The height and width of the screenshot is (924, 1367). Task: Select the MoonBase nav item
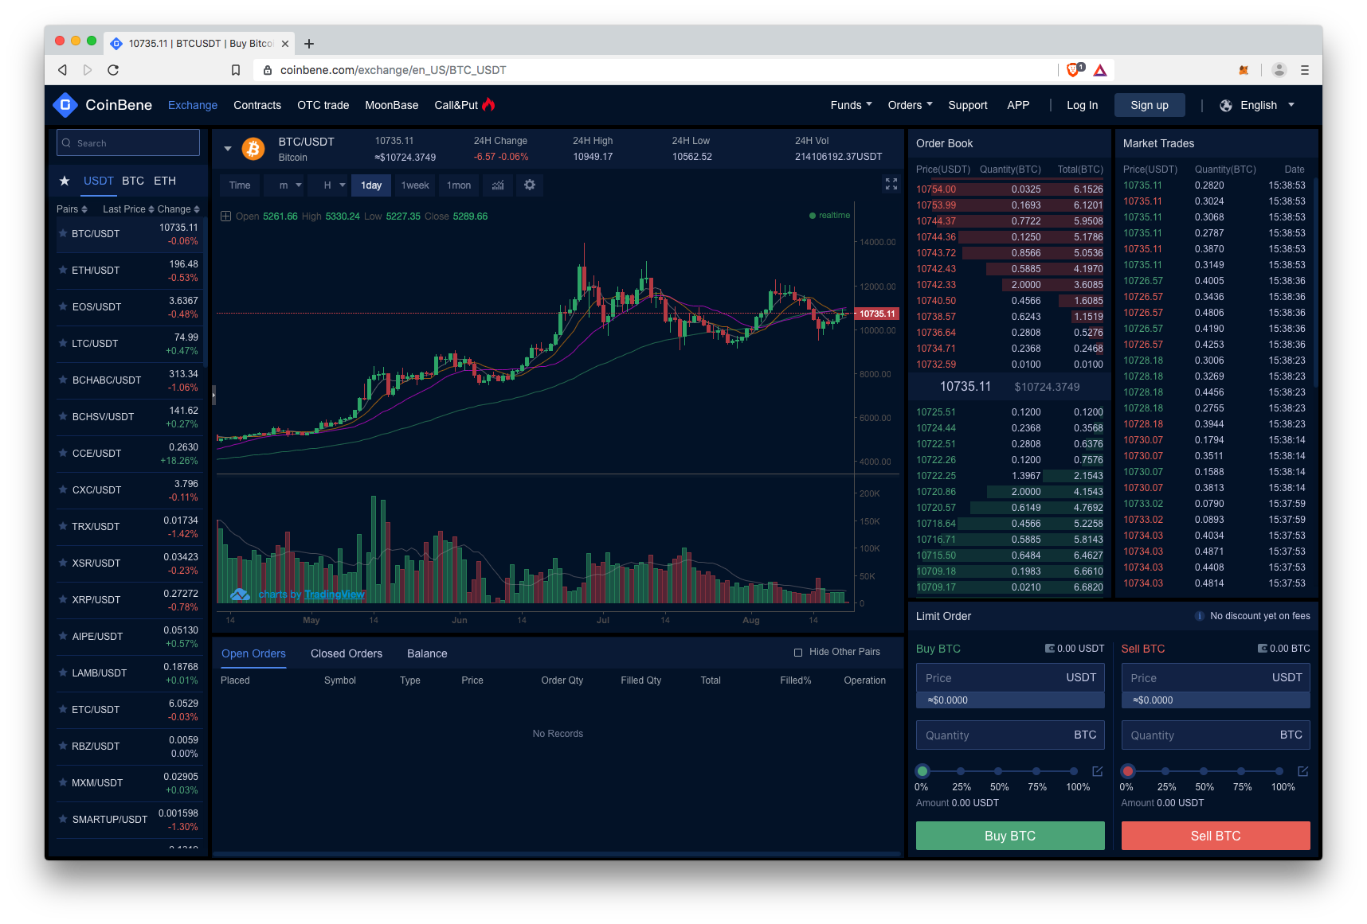pyautogui.click(x=392, y=105)
